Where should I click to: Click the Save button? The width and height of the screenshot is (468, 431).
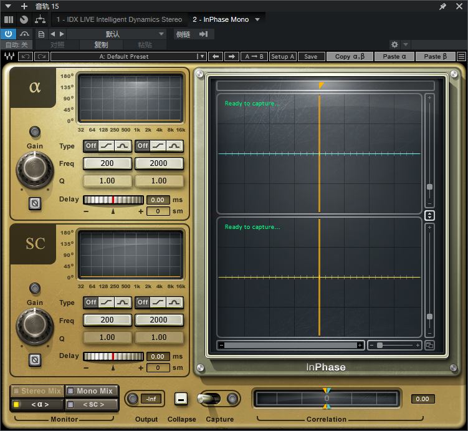point(311,57)
